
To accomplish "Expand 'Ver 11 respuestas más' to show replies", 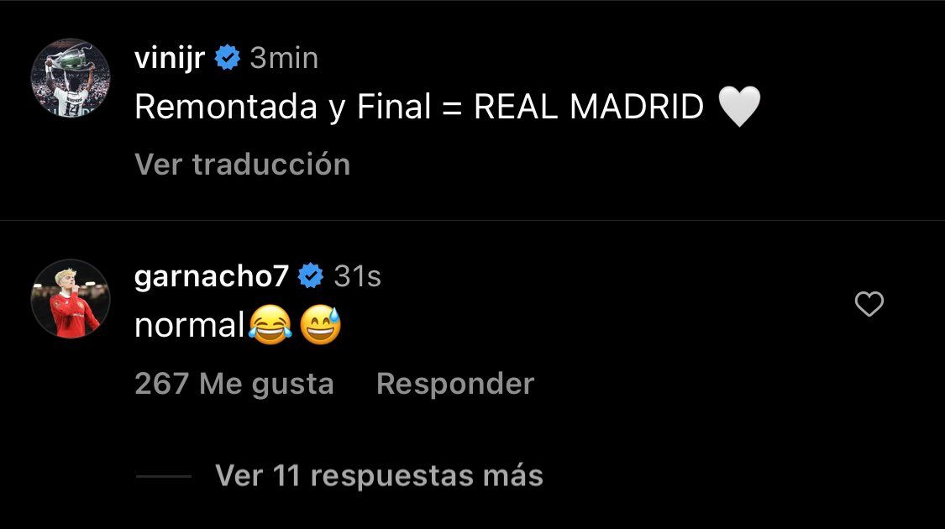I will (380, 475).
